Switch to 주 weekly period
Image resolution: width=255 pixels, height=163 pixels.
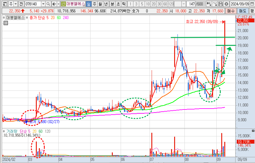click(94, 4)
